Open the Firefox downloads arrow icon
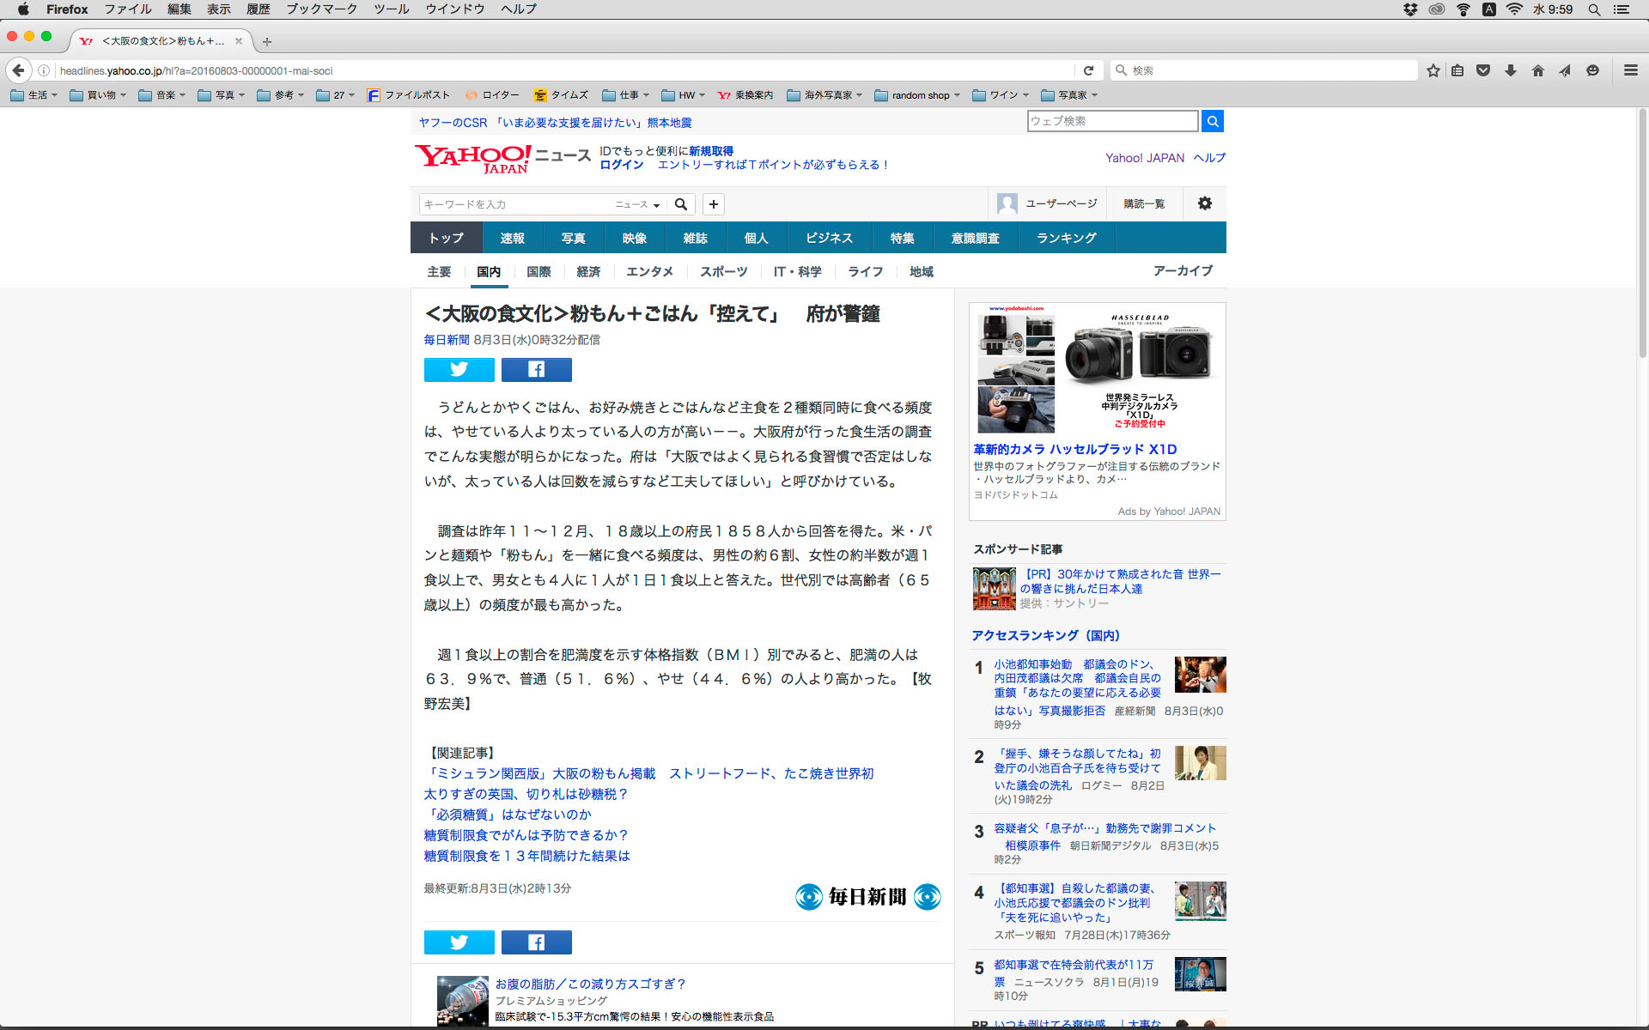Viewport: 1649px width, 1030px height. pyautogui.click(x=1511, y=70)
